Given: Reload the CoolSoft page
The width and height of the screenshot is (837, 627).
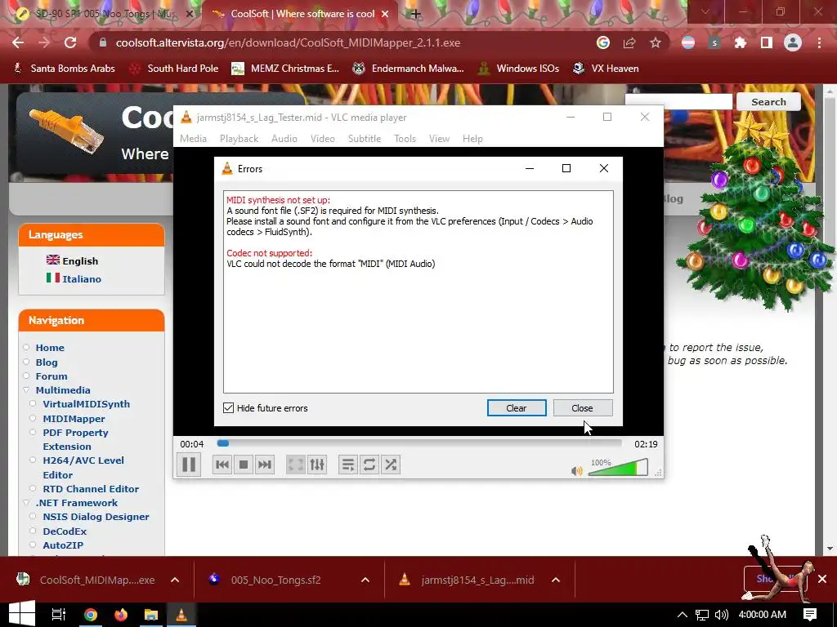Looking at the screenshot, I should click(x=70, y=42).
